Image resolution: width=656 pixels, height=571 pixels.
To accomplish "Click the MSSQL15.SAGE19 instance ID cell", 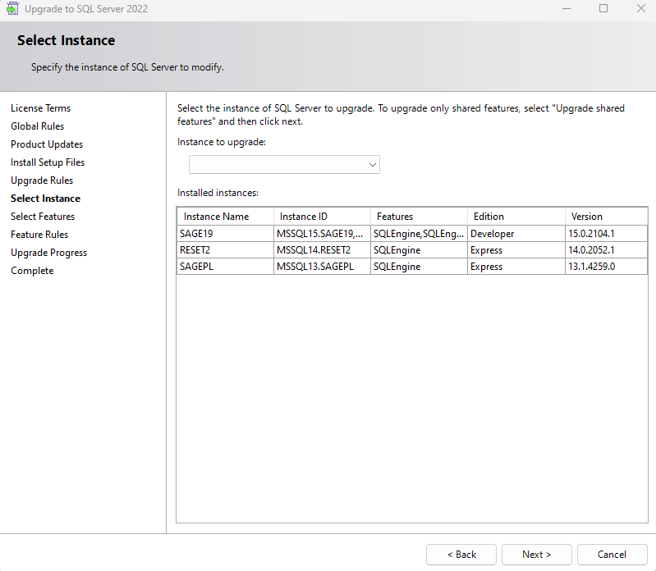I will click(322, 234).
